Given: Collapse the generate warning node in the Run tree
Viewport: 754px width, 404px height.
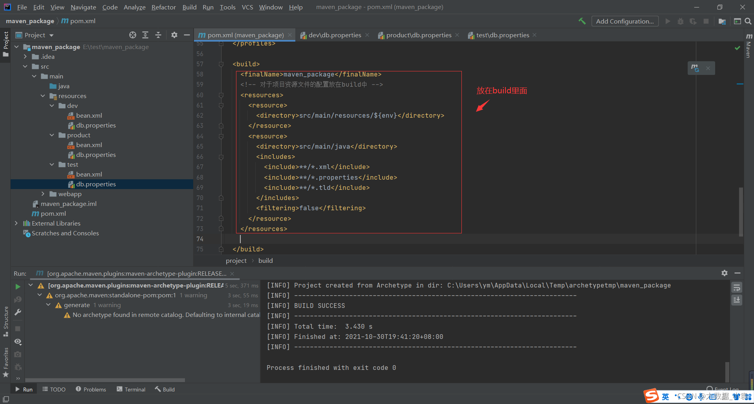Looking at the screenshot, I should (48, 305).
